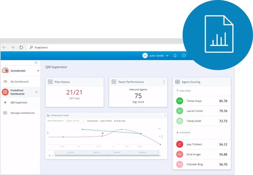Screen dimensions: 253x175
Task: Open notifications via the bell icon
Action: [175, 56]
